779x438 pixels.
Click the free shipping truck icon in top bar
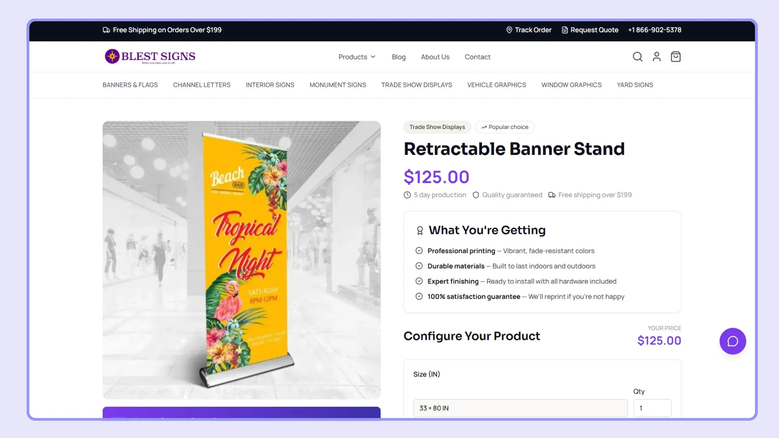coord(106,30)
